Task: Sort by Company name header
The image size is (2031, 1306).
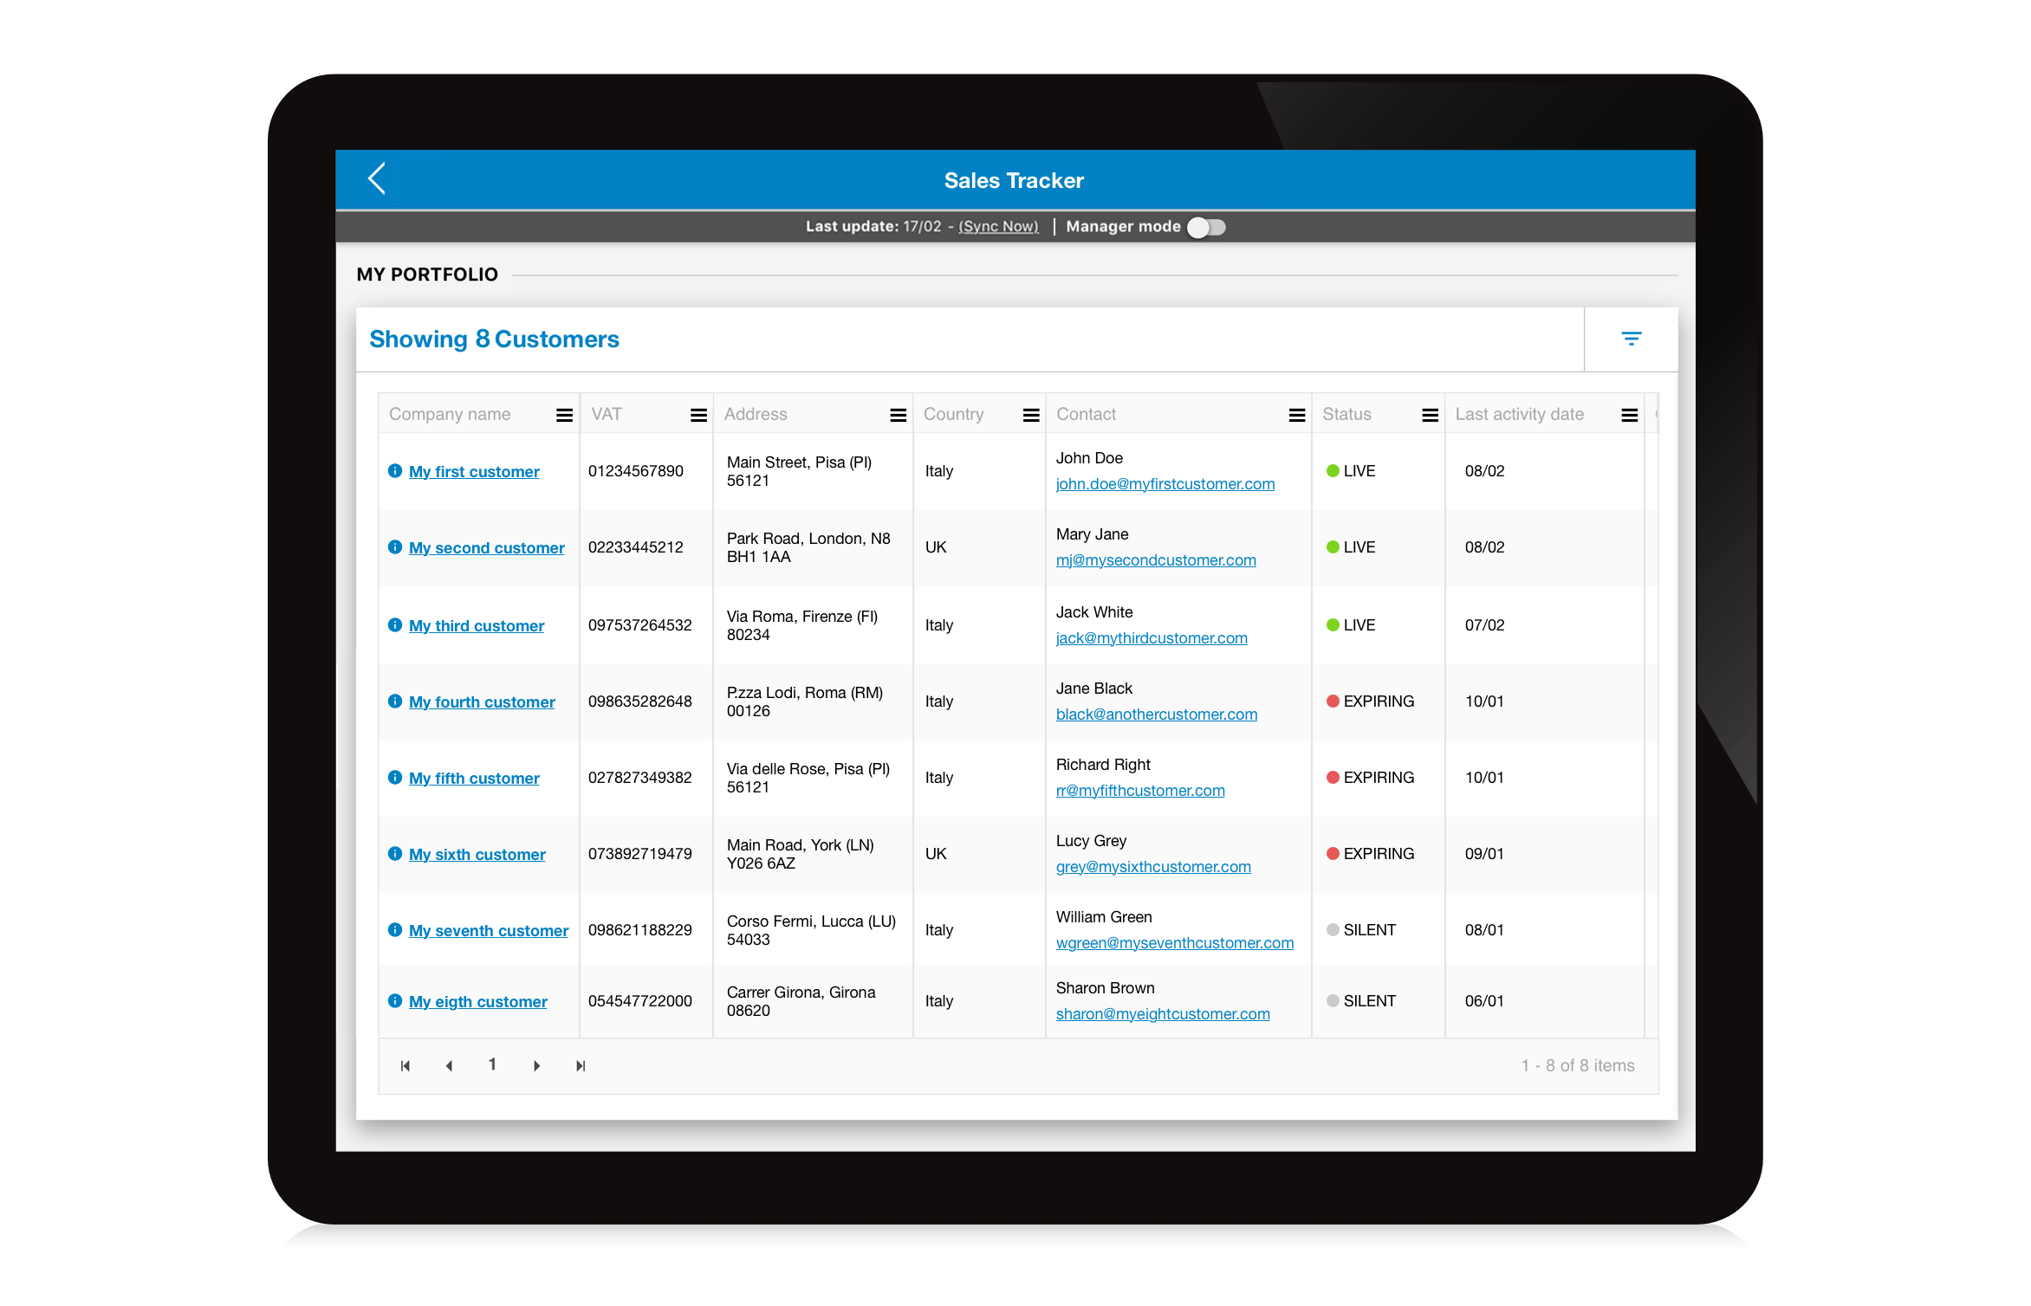Action: point(450,414)
